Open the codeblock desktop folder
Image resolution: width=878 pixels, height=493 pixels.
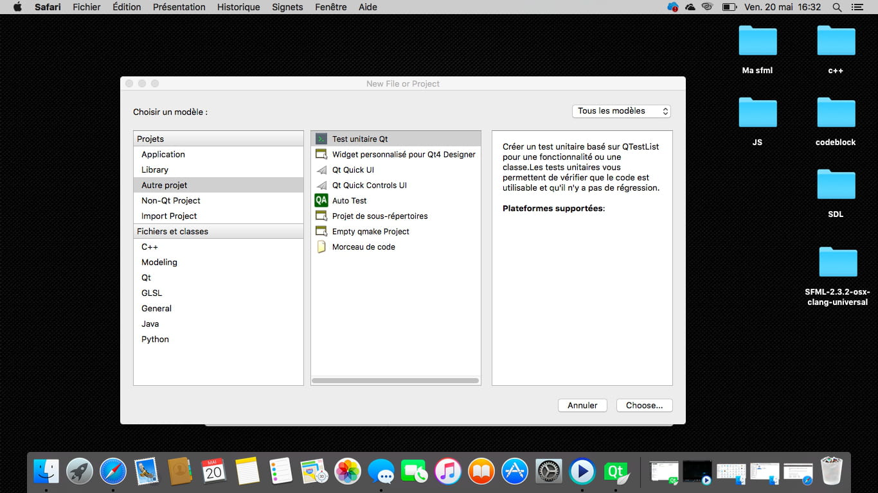point(836,122)
